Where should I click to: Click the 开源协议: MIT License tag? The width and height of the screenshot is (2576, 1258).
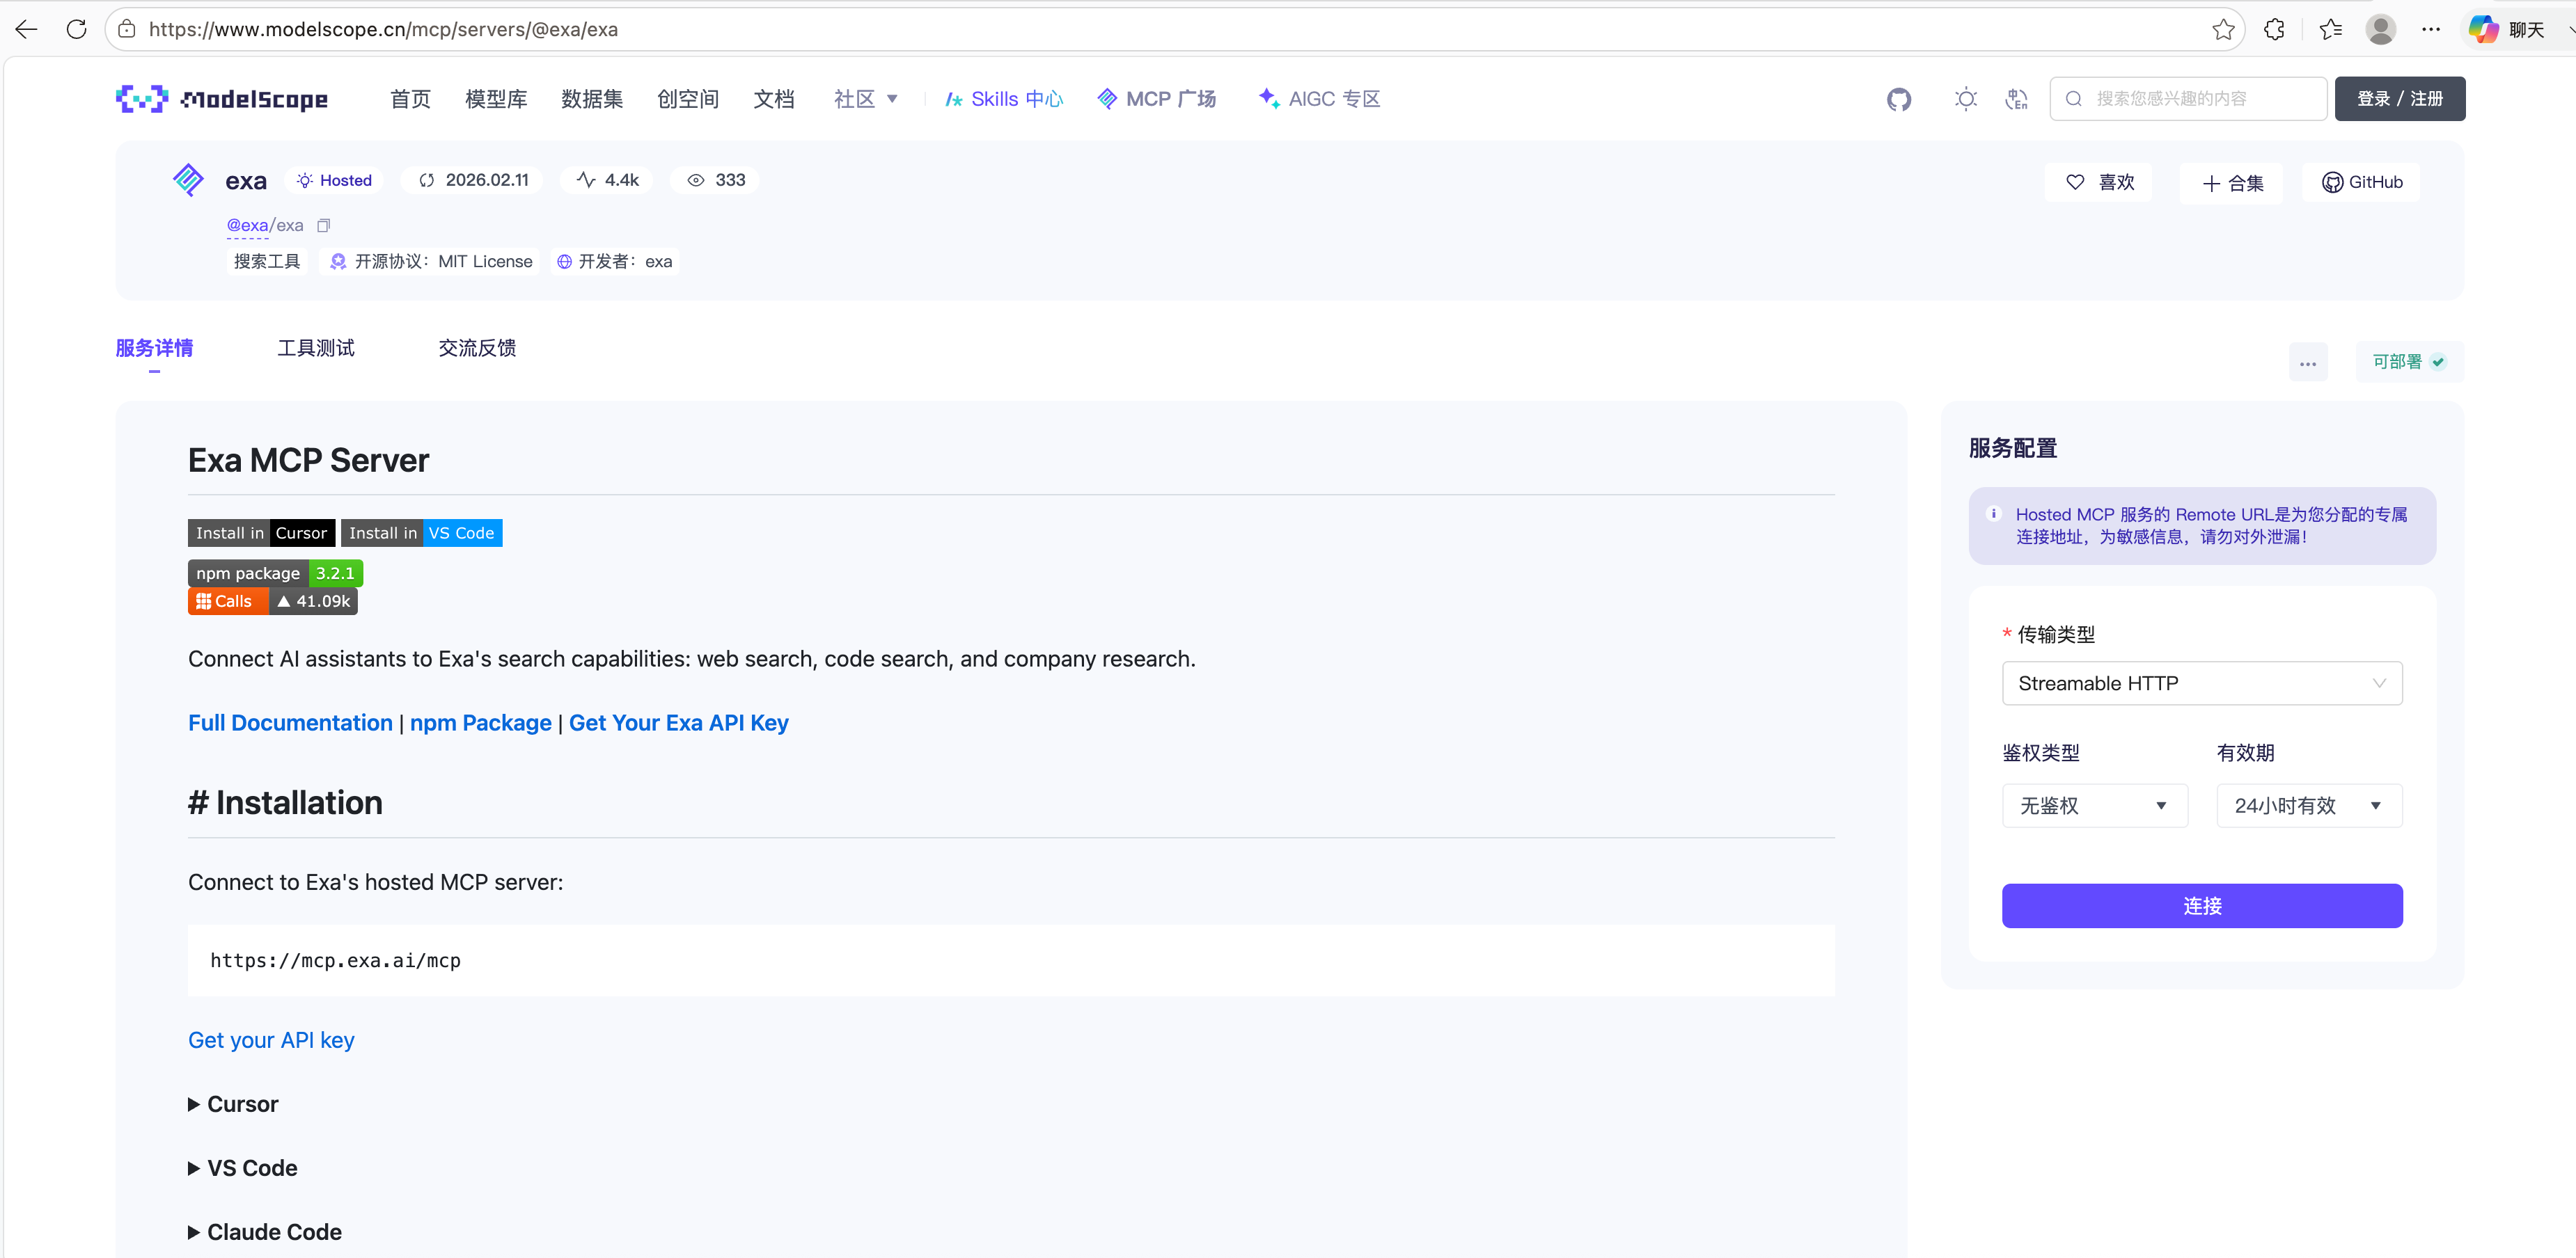click(x=431, y=262)
